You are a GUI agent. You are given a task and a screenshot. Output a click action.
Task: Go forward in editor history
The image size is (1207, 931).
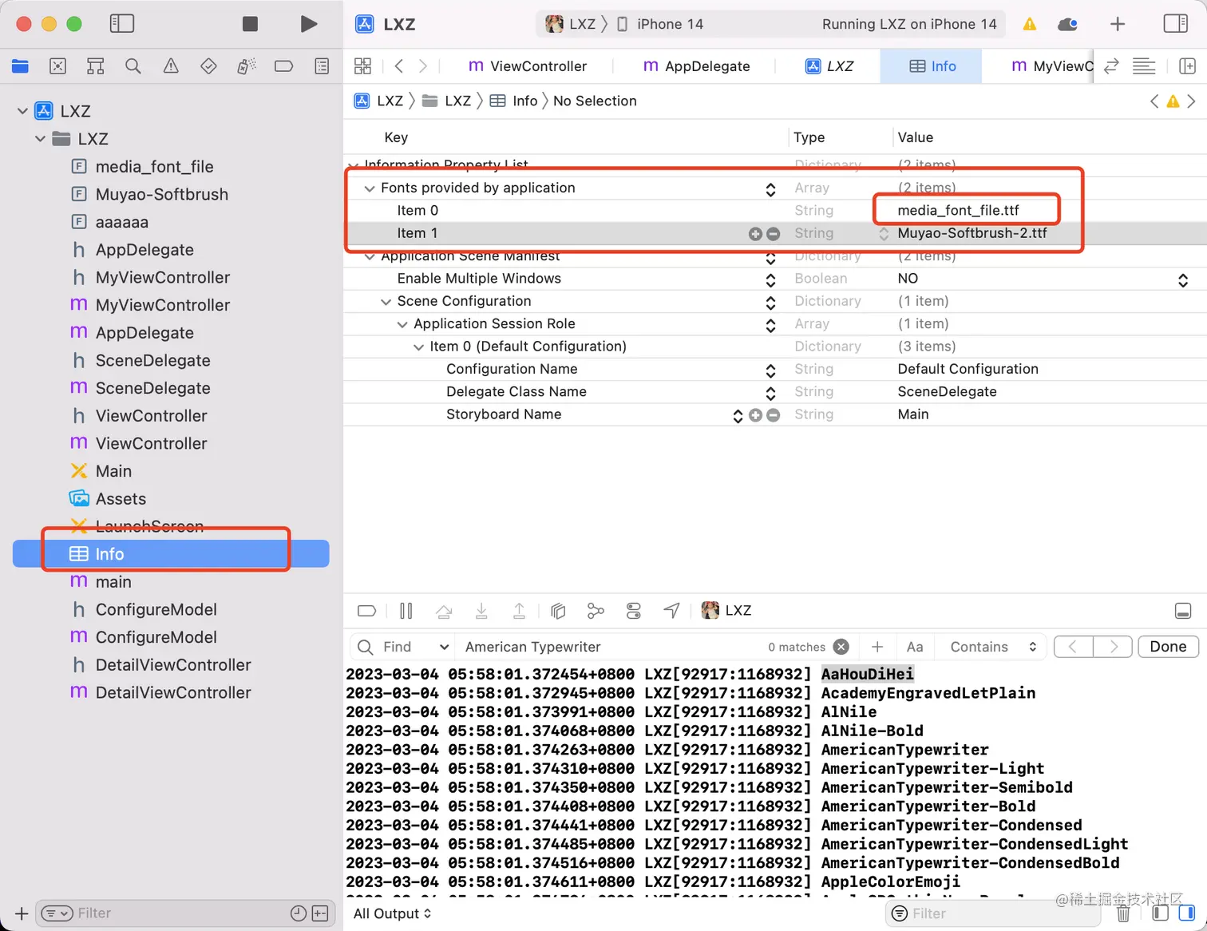[x=423, y=66]
